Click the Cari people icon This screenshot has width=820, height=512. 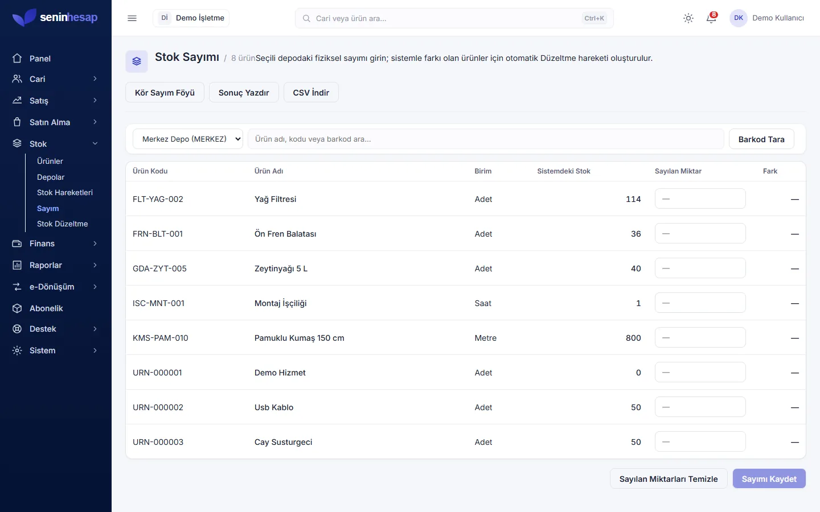pyautogui.click(x=17, y=79)
